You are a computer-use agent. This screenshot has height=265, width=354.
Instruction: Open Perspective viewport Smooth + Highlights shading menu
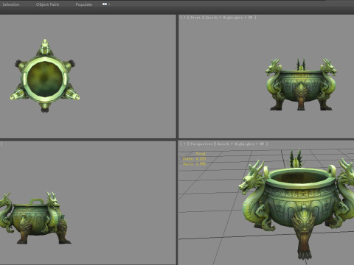pyautogui.click(x=240, y=144)
